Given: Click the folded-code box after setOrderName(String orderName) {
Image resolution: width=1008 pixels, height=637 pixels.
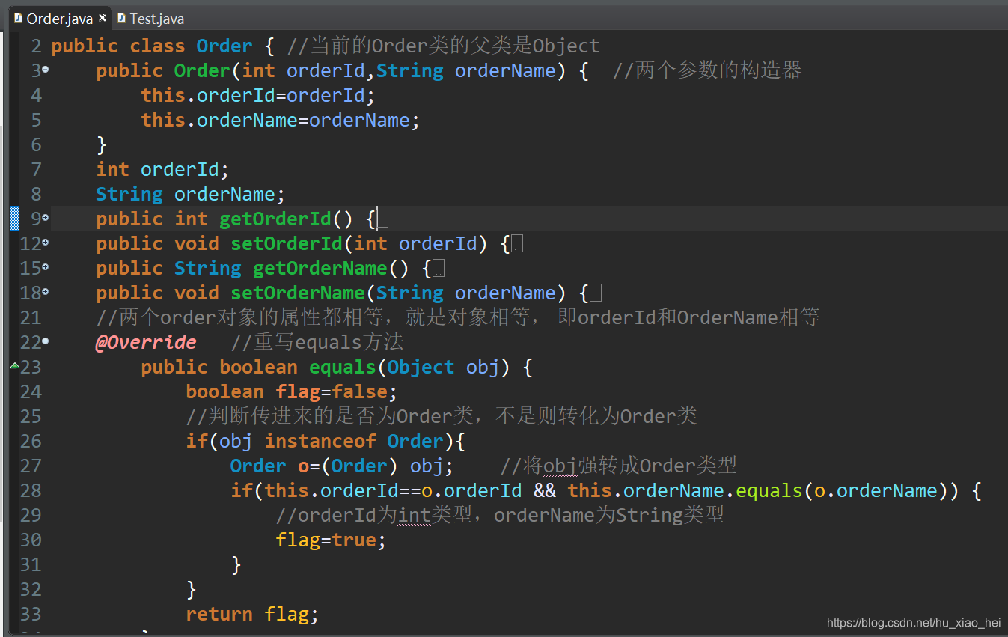Looking at the screenshot, I should pyautogui.click(x=596, y=293).
